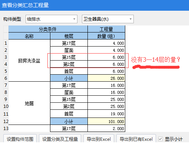Click row header number 10
Screen dimensions: 189x143
click(x=6, y=106)
